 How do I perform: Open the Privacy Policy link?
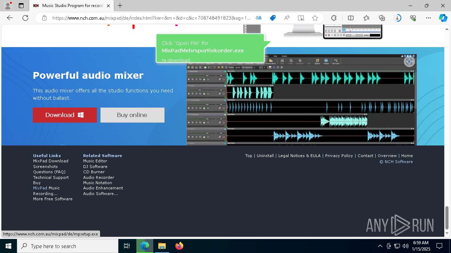pos(339,156)
